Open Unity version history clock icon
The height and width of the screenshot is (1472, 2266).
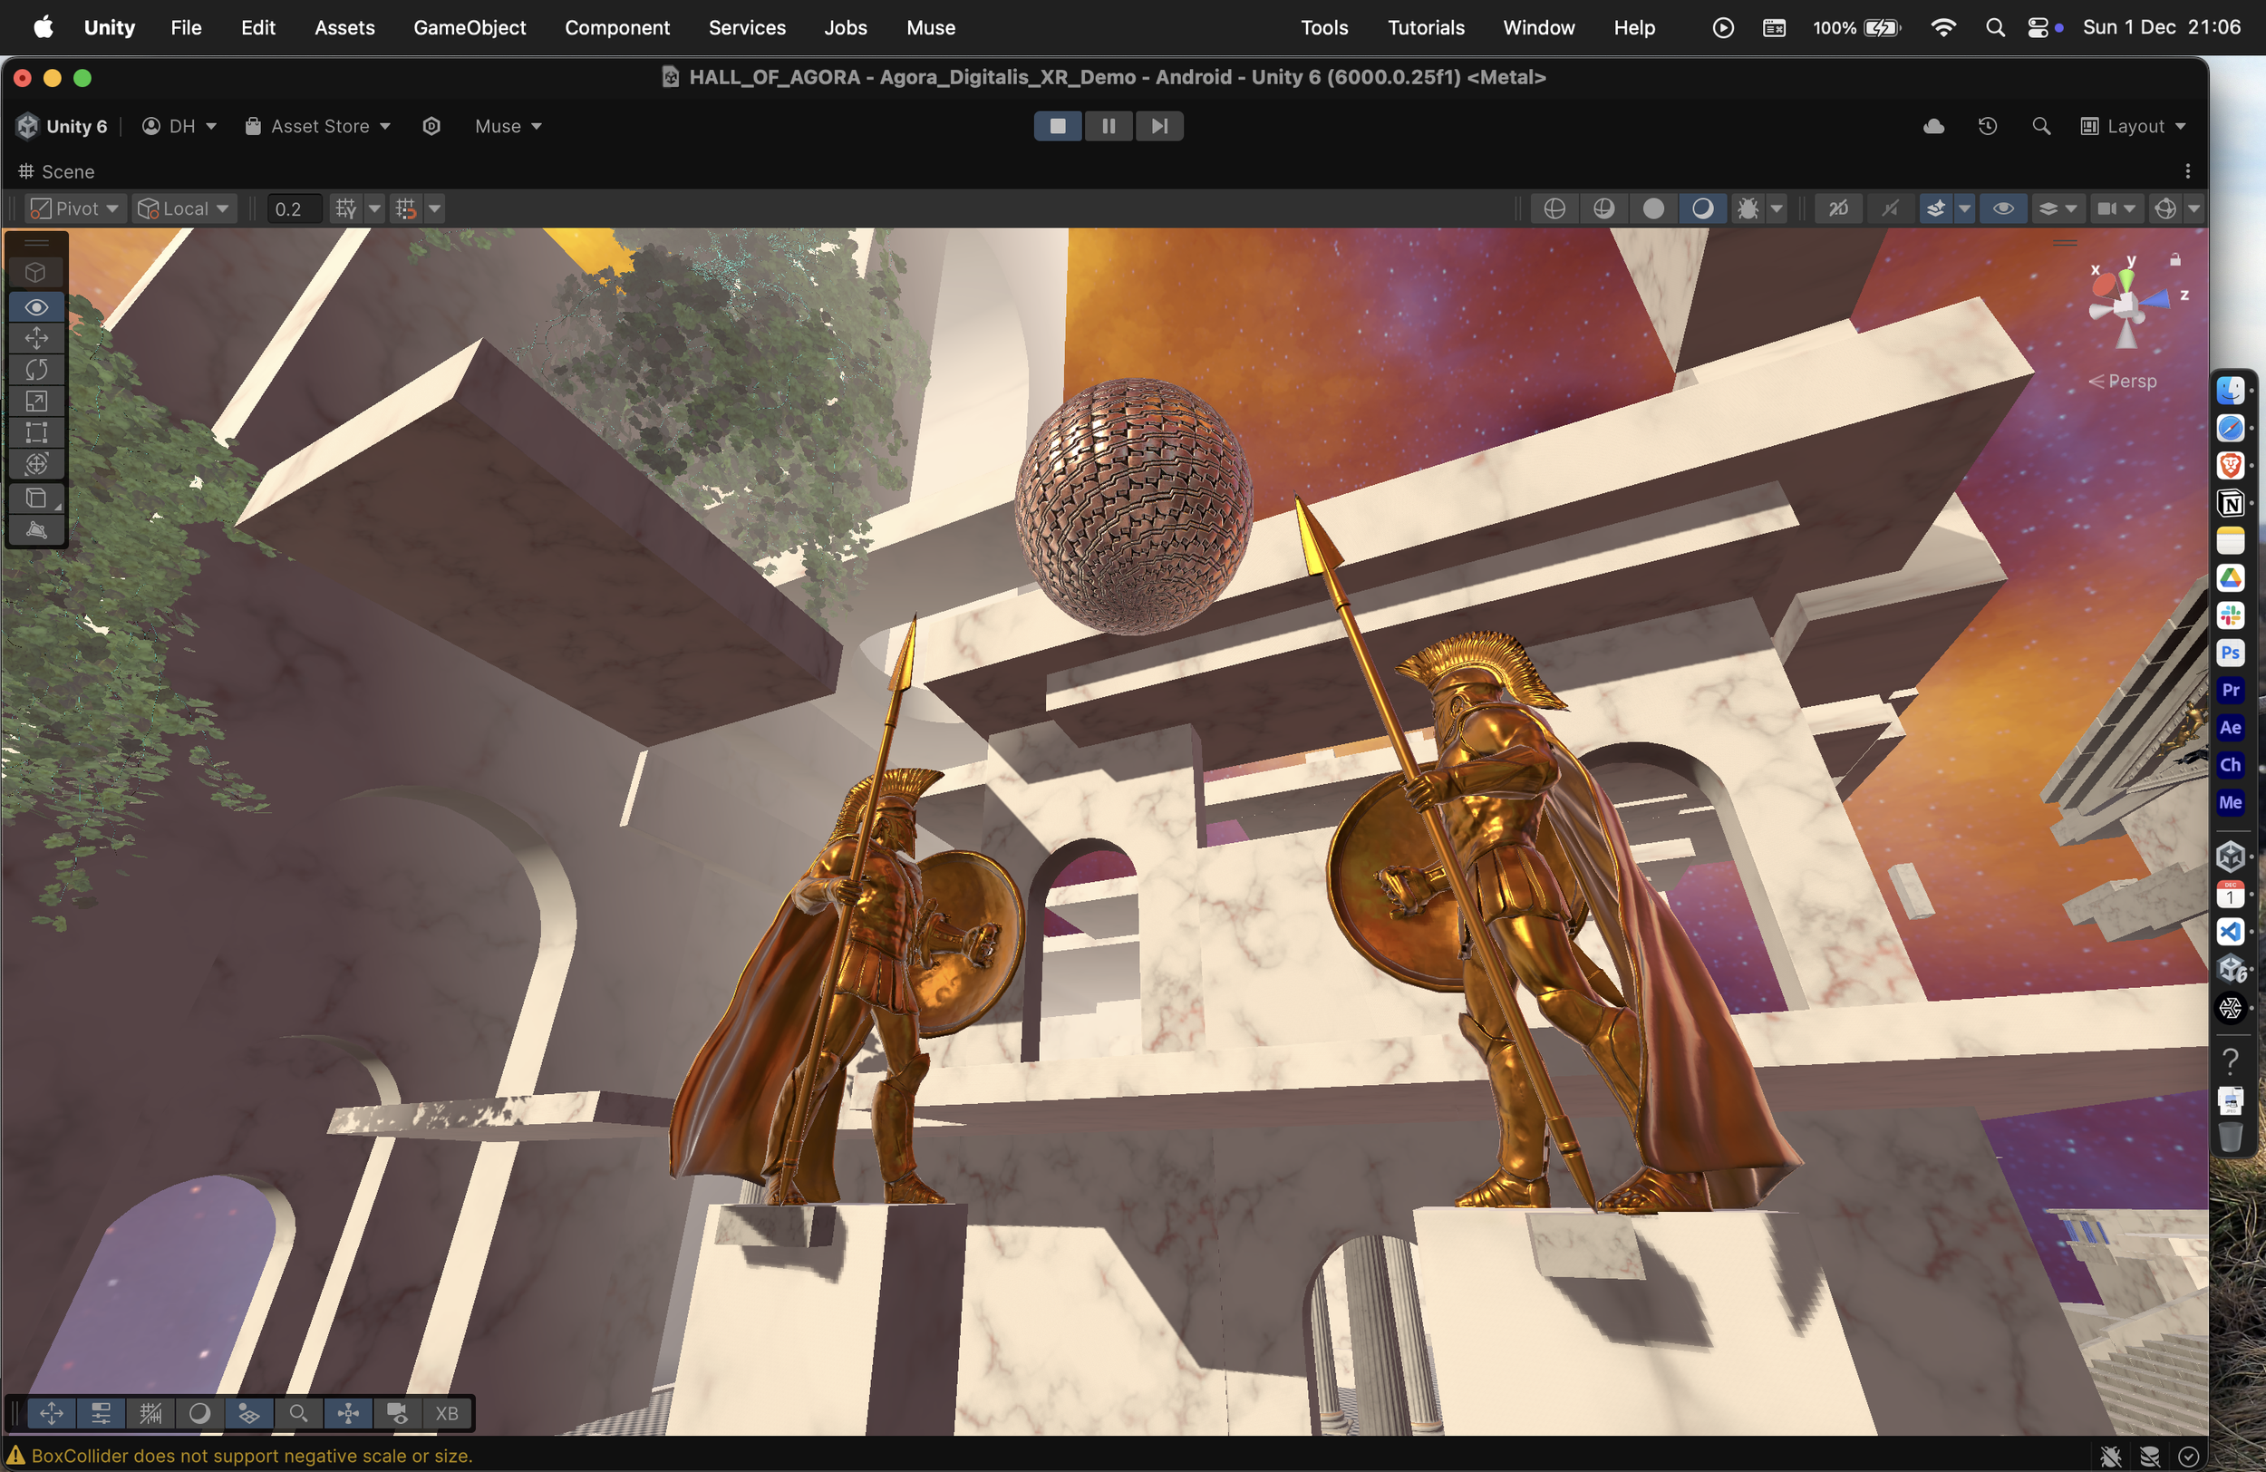coord(1987,127)
